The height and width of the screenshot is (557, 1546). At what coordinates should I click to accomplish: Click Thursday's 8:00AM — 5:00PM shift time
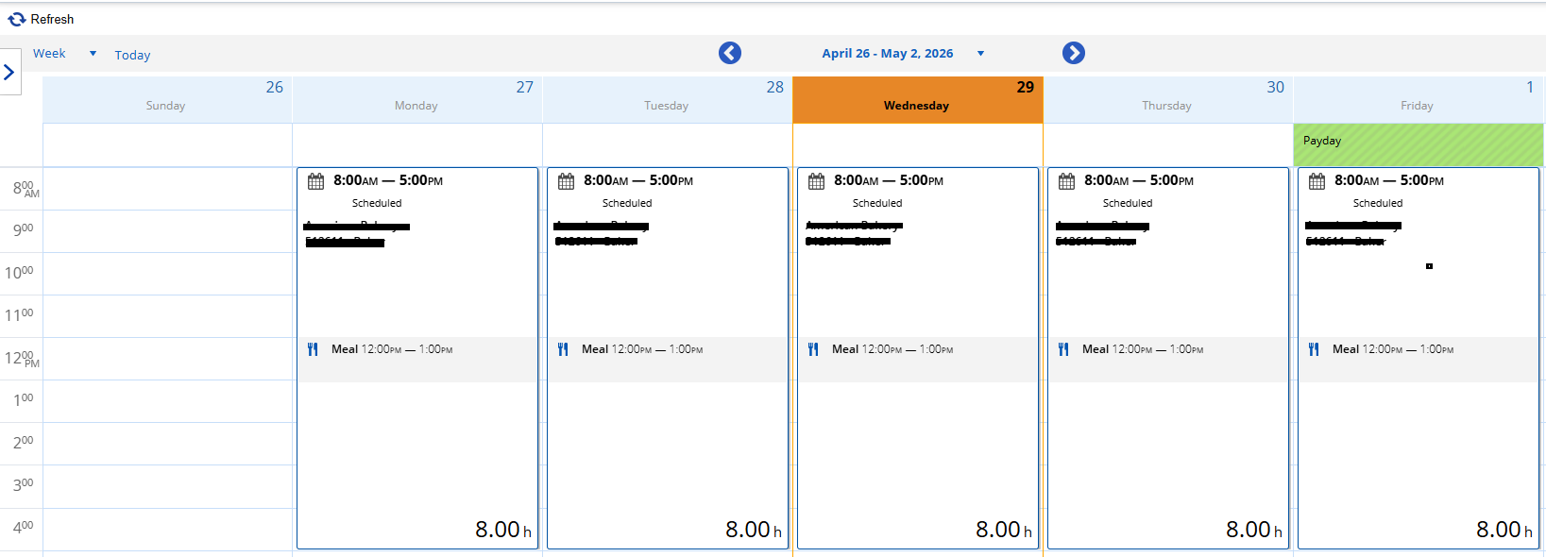1139,180
